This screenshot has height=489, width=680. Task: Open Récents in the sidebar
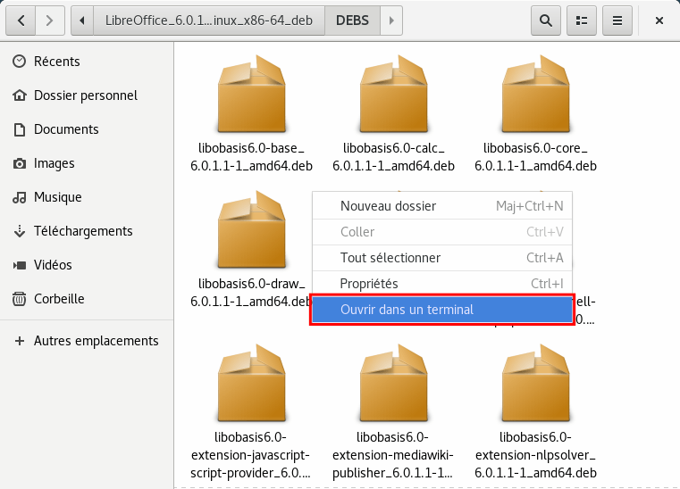(87, 62)
